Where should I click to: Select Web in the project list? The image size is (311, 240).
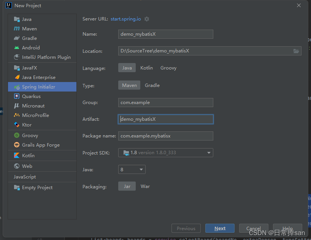point(42,166)
